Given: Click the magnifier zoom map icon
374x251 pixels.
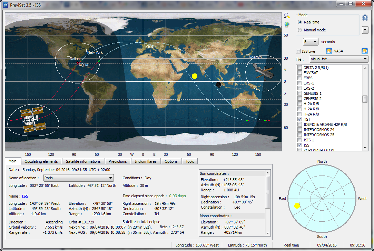Looking at the screenshot, I should tap(287, 16).
